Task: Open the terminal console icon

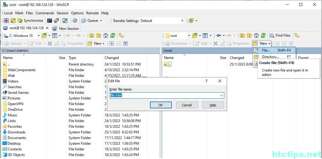Action: click(x=49, y=21)
